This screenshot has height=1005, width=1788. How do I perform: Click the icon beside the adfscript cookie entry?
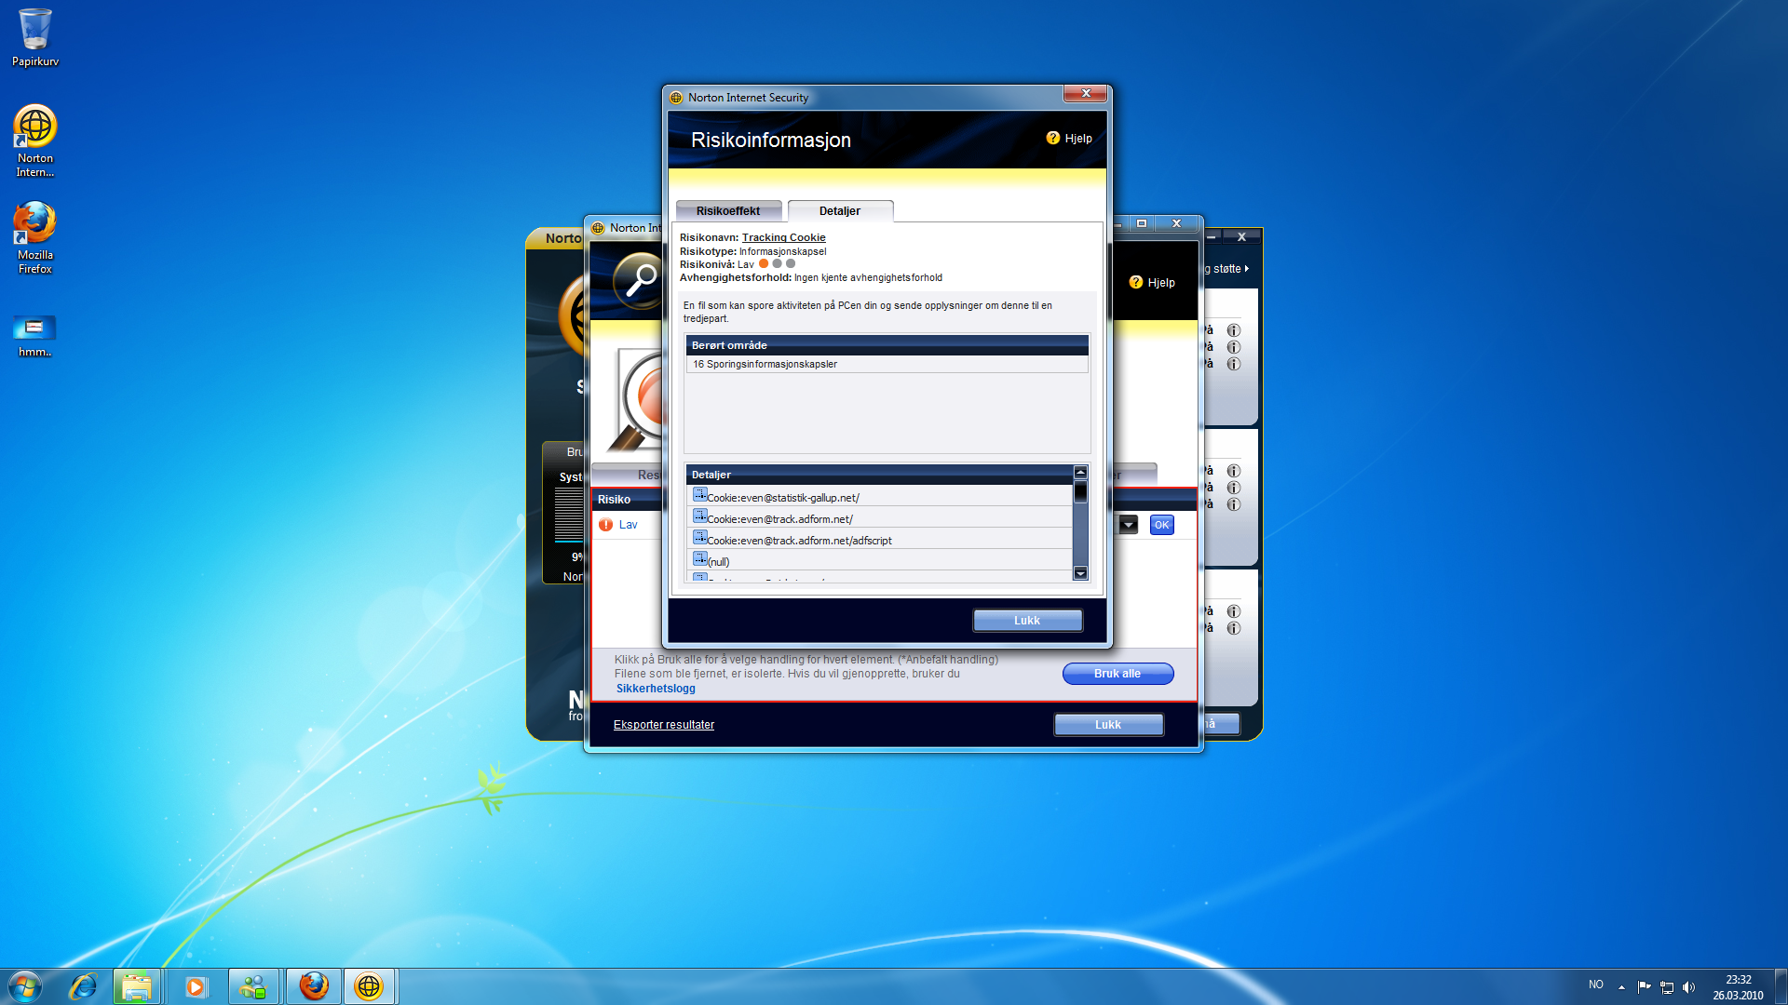pyautogui.click(x=699, y=538)
